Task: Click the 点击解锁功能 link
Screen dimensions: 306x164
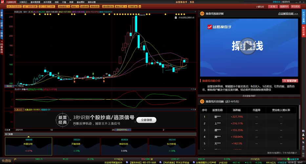Action: point(288,14)
